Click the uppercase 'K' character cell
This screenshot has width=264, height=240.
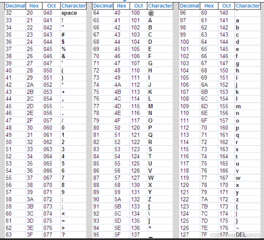coord(160,92)
